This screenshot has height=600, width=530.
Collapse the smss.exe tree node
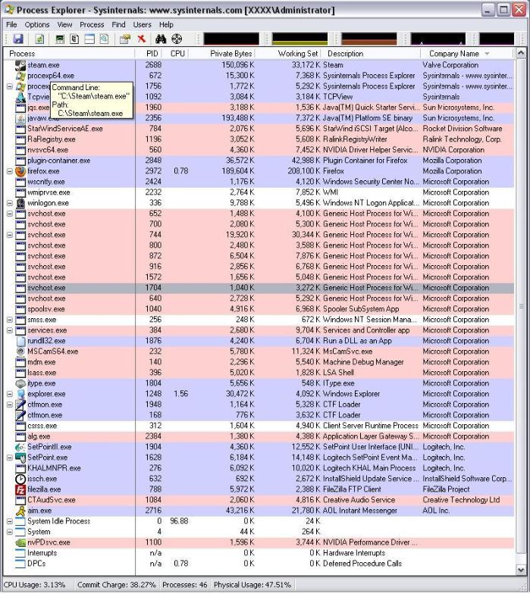click(x=10, y=320)
